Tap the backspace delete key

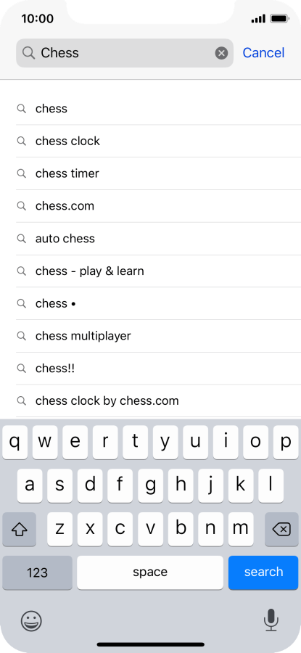(x=281, y=530)
